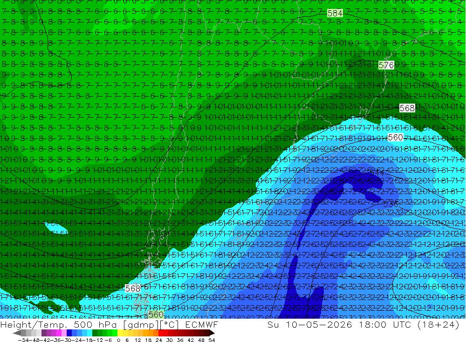Image resolution: width=466 pixels, height=342 pixels.
Task: Click the date '10-05-2026'
Action: [x=320, y=324]
